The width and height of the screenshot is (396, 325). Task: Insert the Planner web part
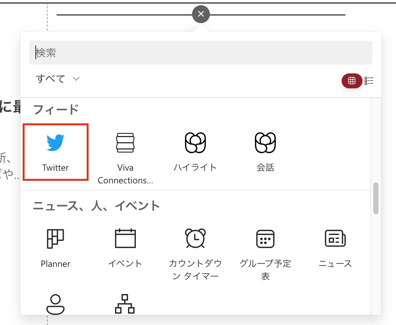coord(55,248)
